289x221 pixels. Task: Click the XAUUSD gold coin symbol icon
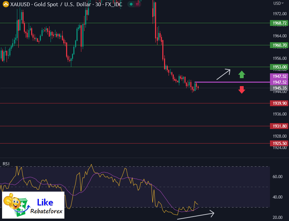pyautogui.click(x=6, y=5)
